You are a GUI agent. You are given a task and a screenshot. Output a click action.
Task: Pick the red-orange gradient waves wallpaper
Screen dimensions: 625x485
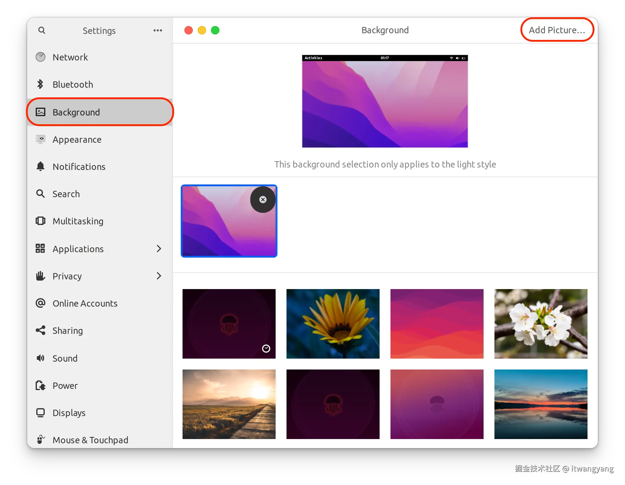point(437,324)
